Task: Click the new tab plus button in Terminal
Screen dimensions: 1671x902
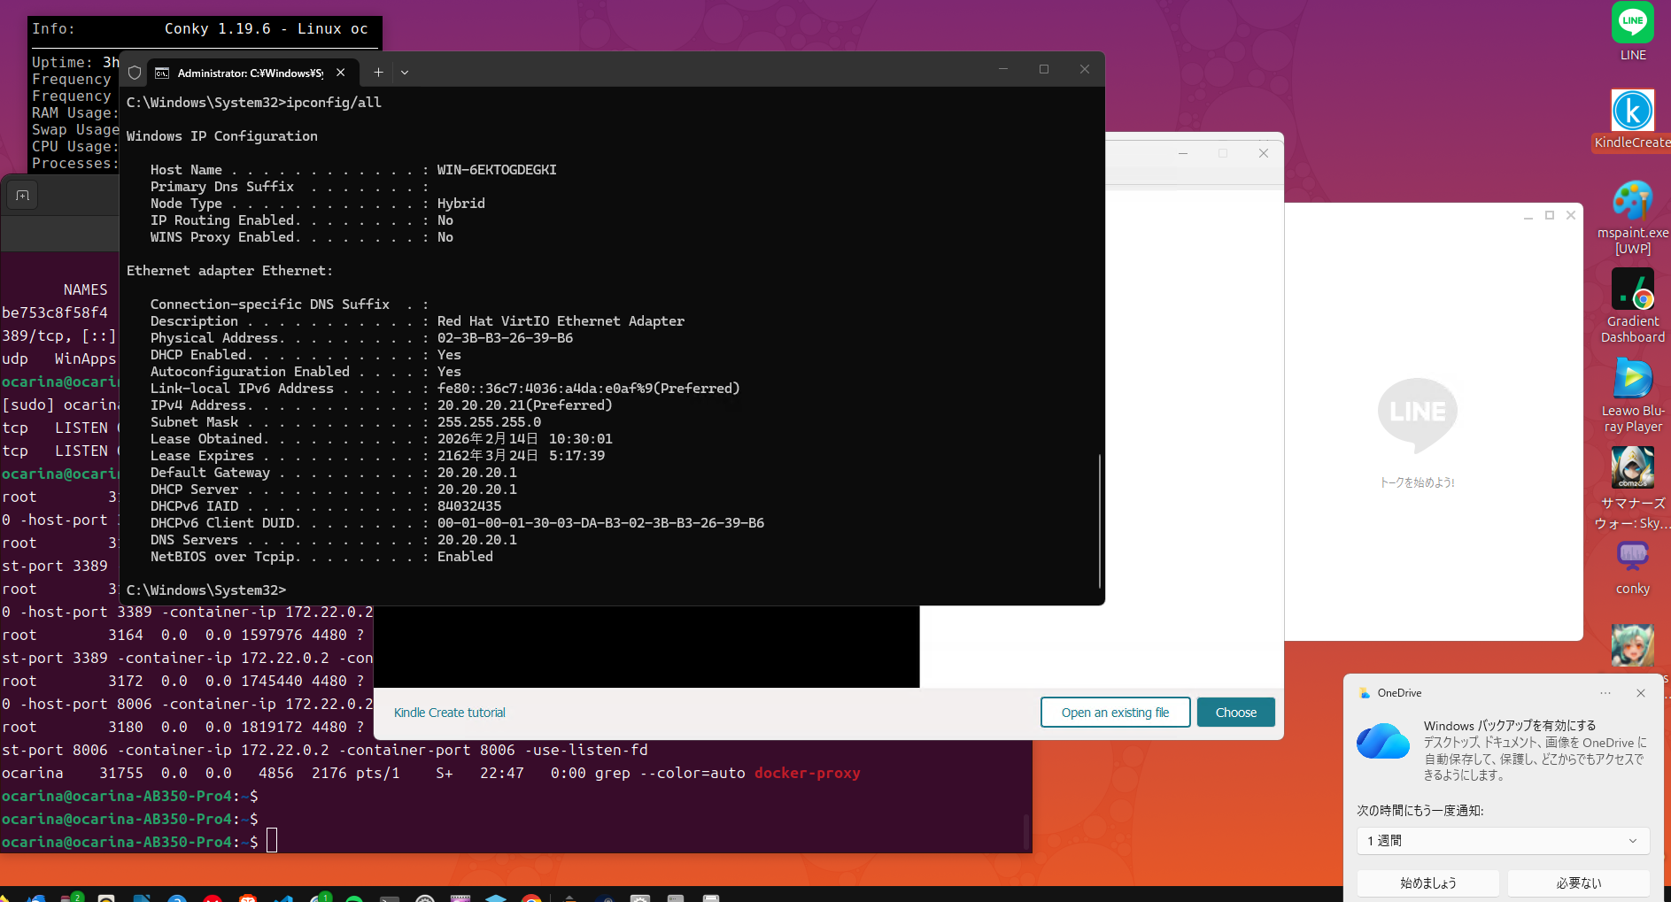Action: point(378,72)
